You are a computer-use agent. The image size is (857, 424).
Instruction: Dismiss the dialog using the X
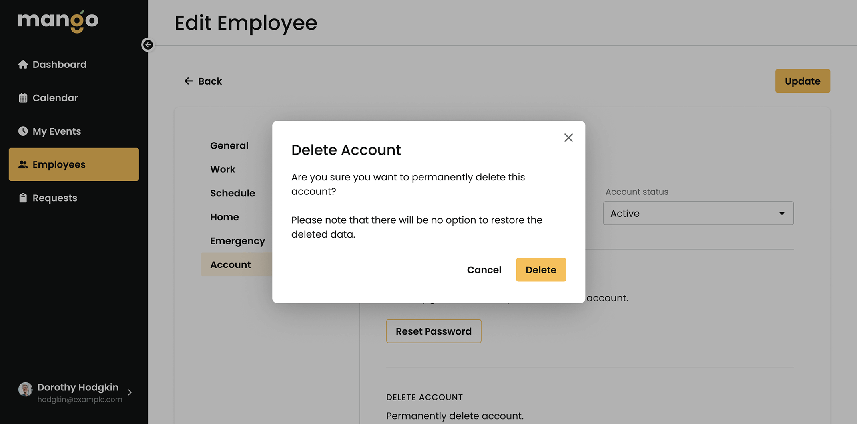(x=568, y=137)
